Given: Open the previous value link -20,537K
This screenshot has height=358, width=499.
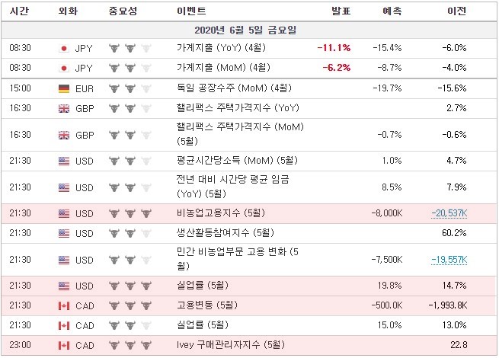Looking at the screenshot, I should [x=449, y=213].
